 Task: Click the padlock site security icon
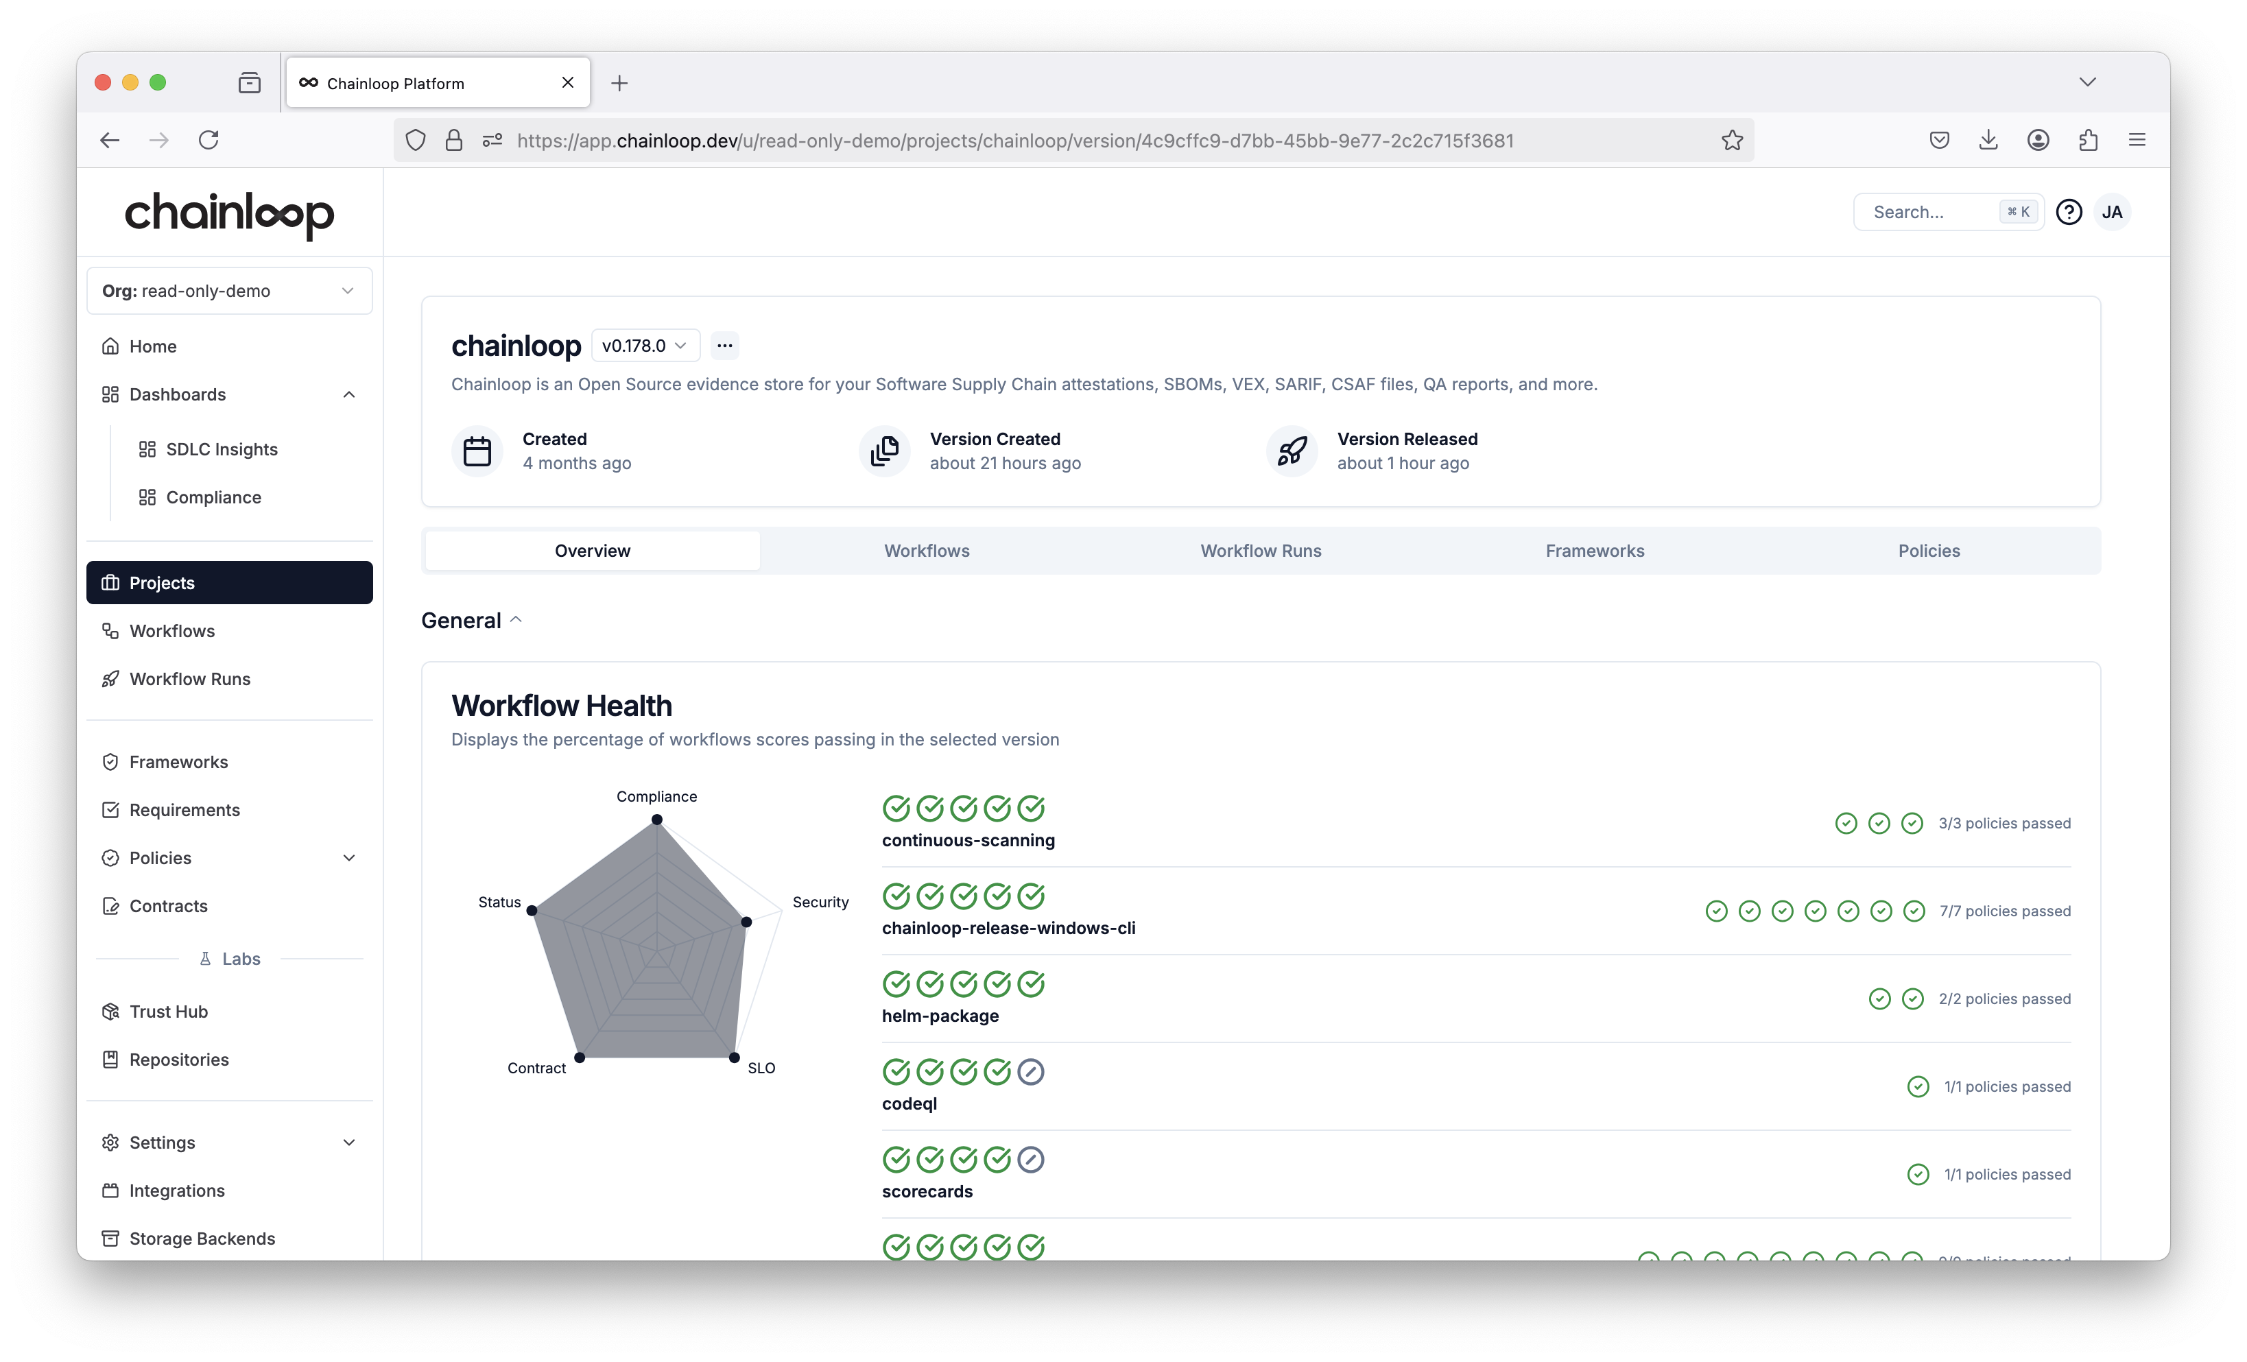(453, 139)
